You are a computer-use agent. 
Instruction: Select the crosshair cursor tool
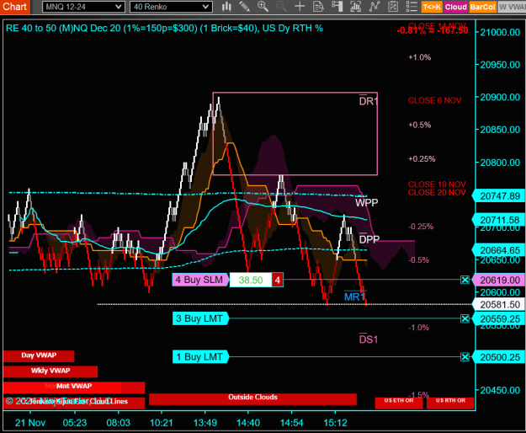[x=300, y=7]
